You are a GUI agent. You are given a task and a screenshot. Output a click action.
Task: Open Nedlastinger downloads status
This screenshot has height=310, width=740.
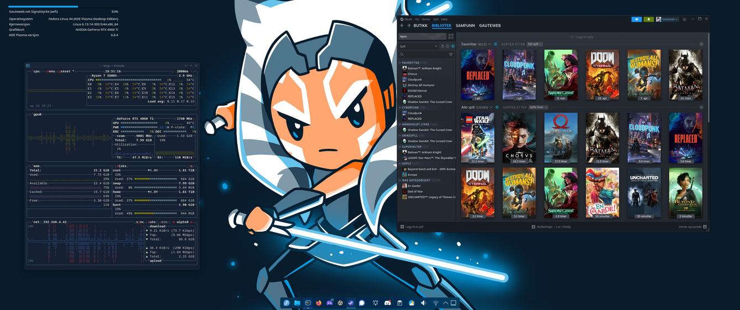551,227
